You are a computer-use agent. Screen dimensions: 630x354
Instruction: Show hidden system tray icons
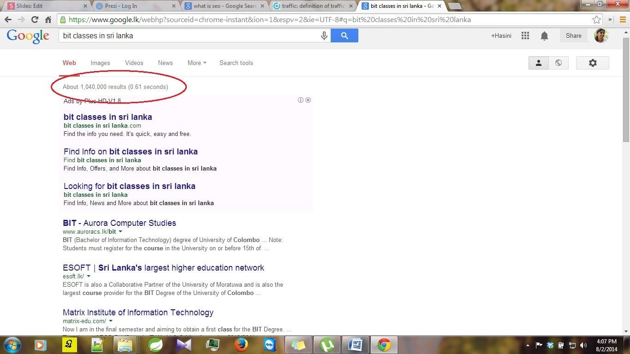(528, 345)
